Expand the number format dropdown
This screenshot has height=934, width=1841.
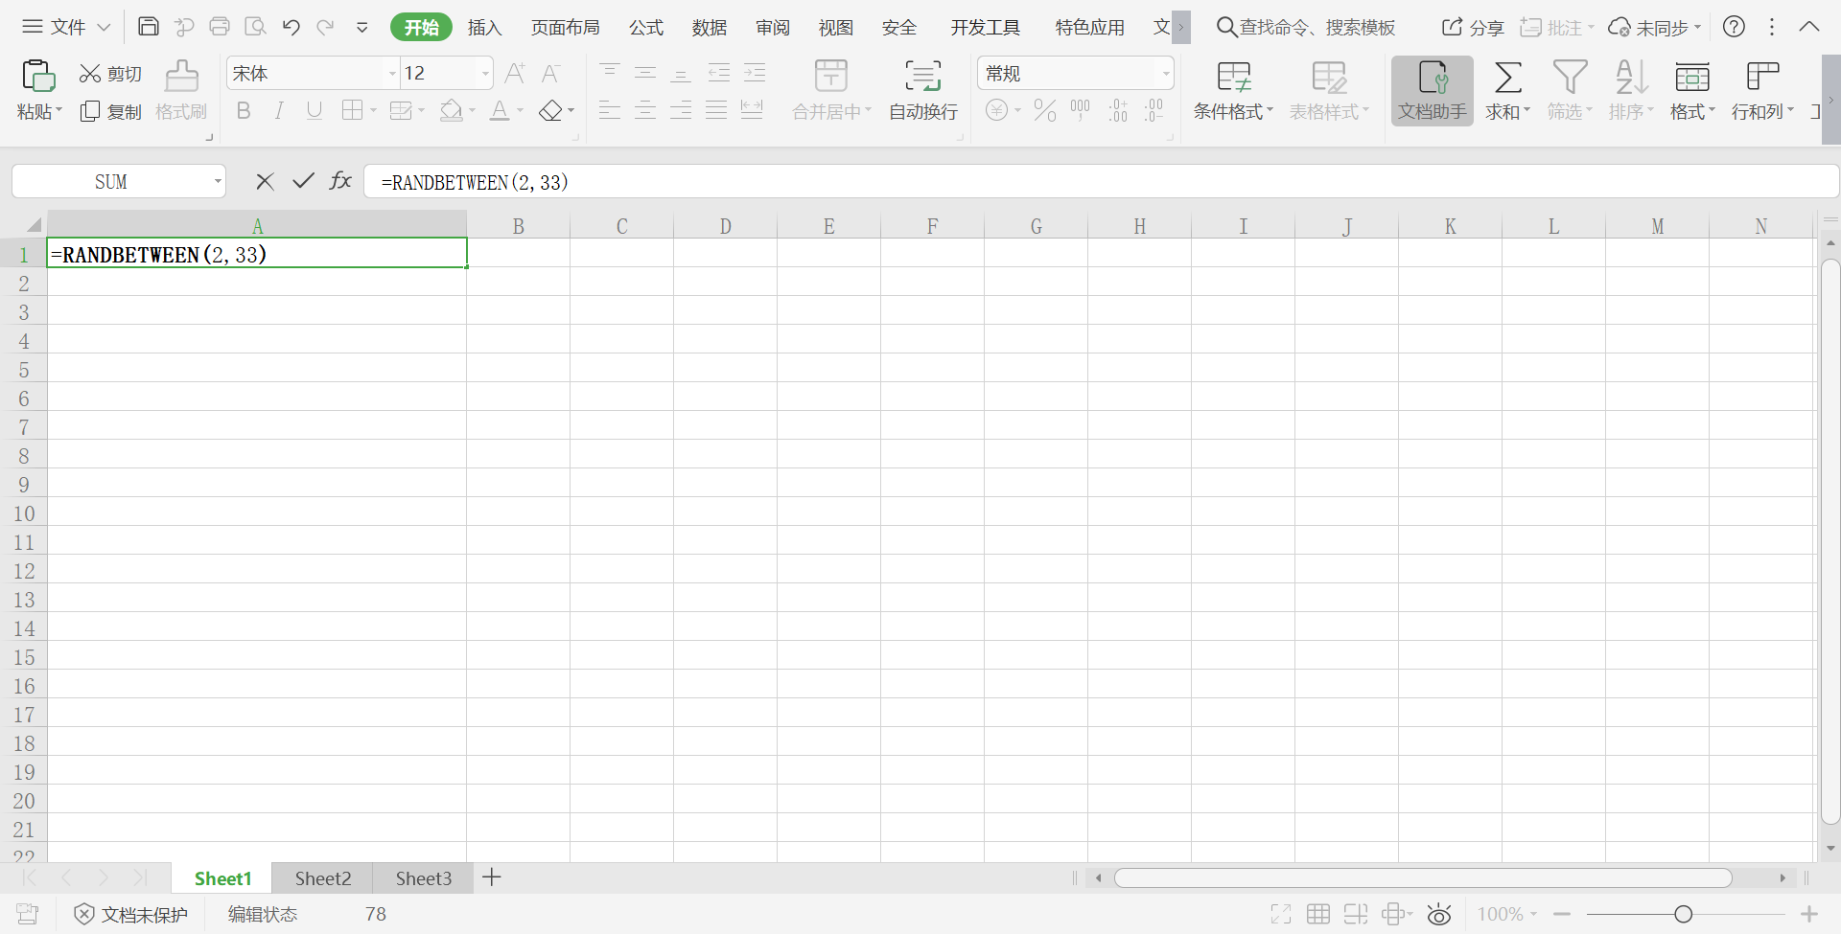click(x=1165, y=74)
